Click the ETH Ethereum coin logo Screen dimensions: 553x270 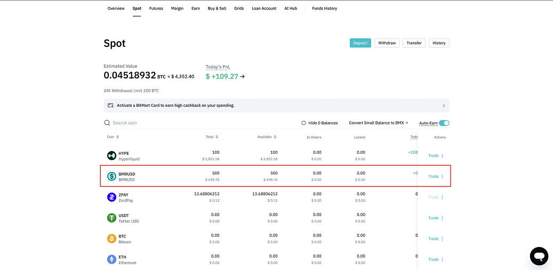(112, 260)
